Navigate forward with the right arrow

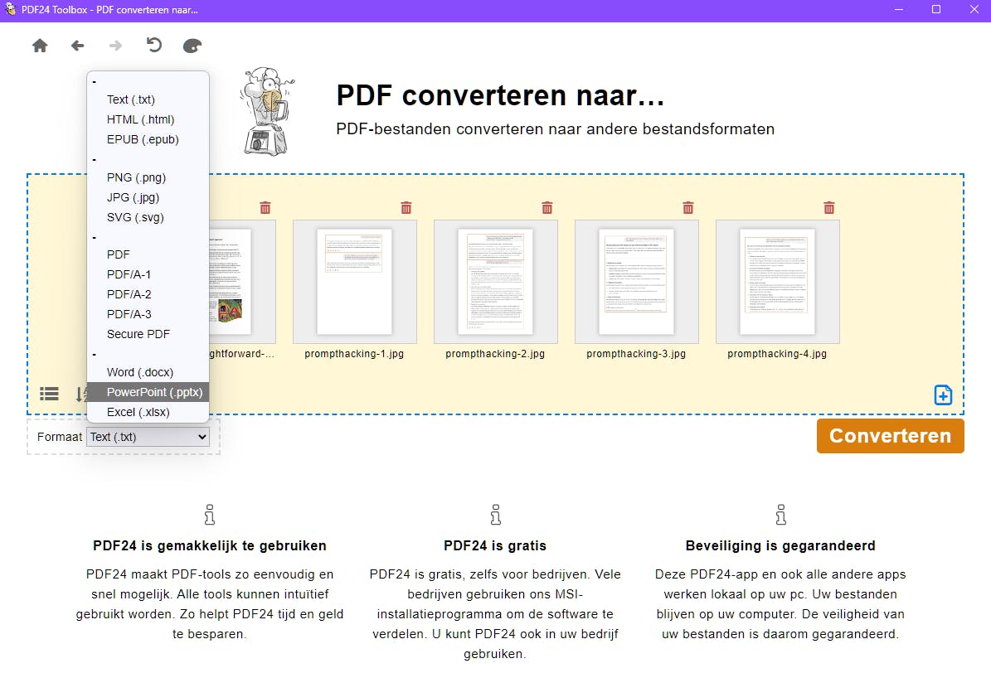click(115, 46)
